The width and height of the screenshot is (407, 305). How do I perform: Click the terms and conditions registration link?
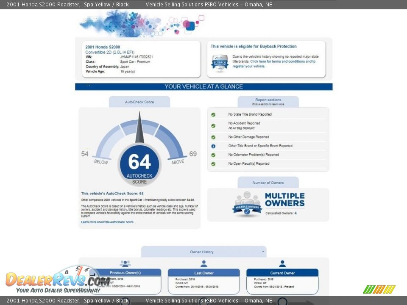pos(274,64)
